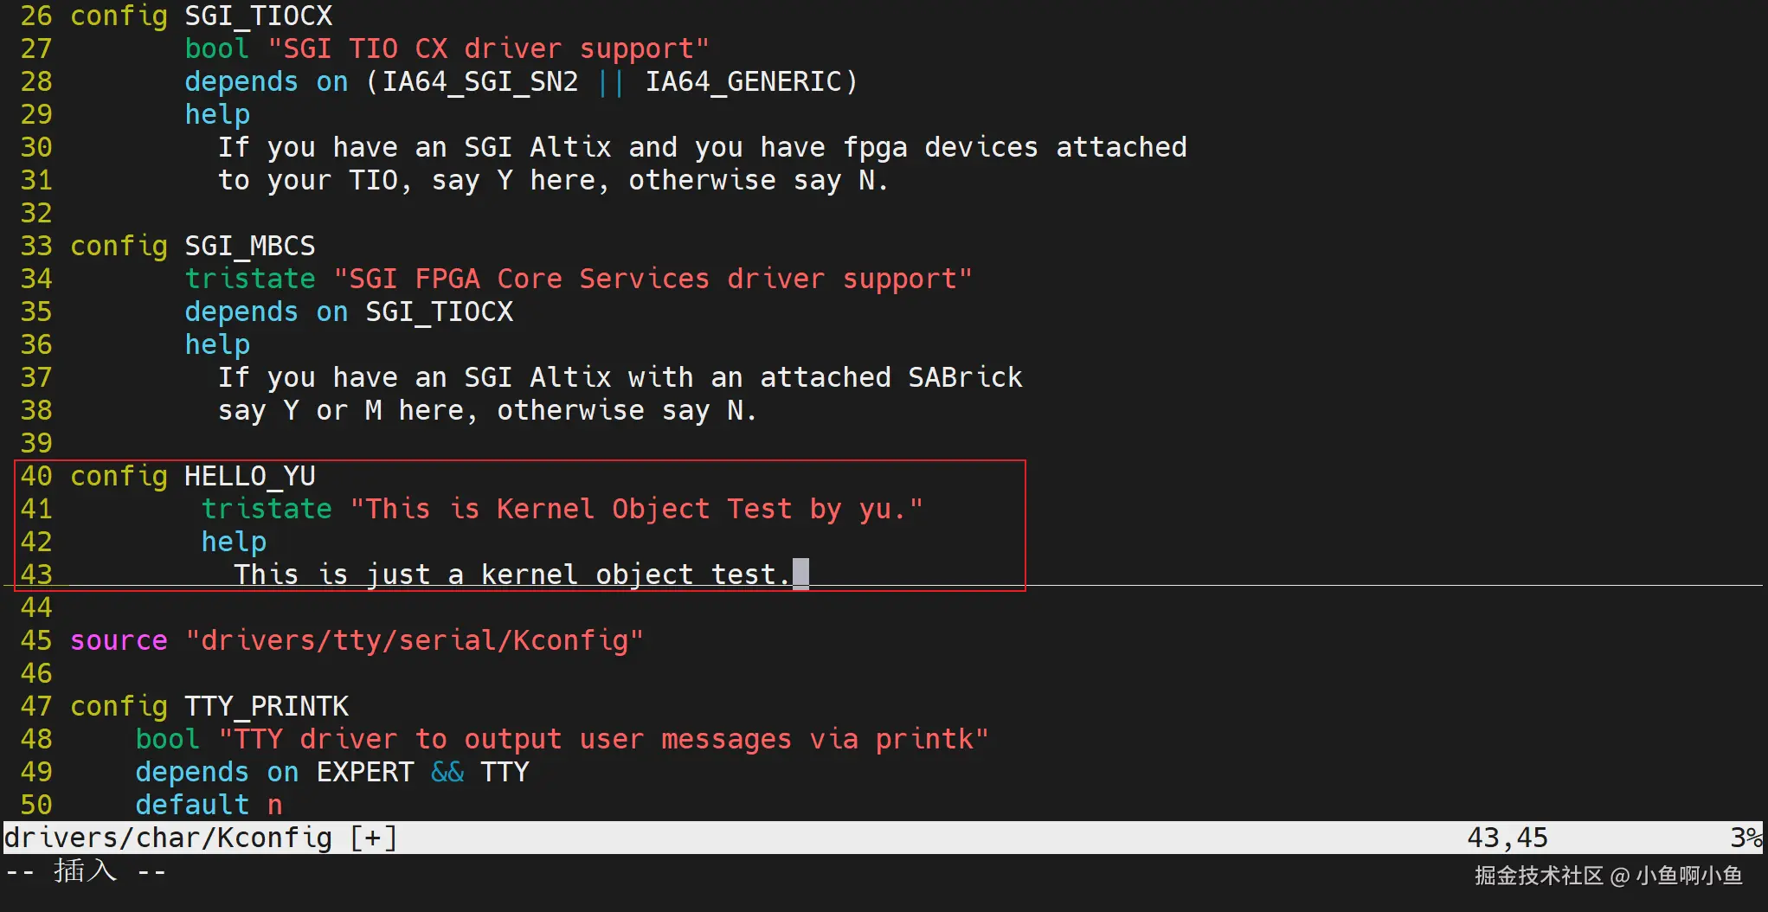Screen dimensions: 1768x912
Task: Click the tristate keyword on line 41
Action: pos(267,509)
